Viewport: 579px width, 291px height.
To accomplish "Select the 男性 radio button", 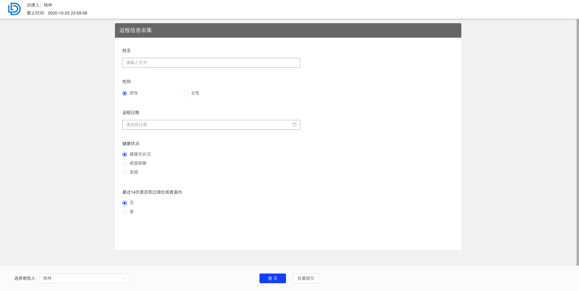I will [x=125, y=93].
